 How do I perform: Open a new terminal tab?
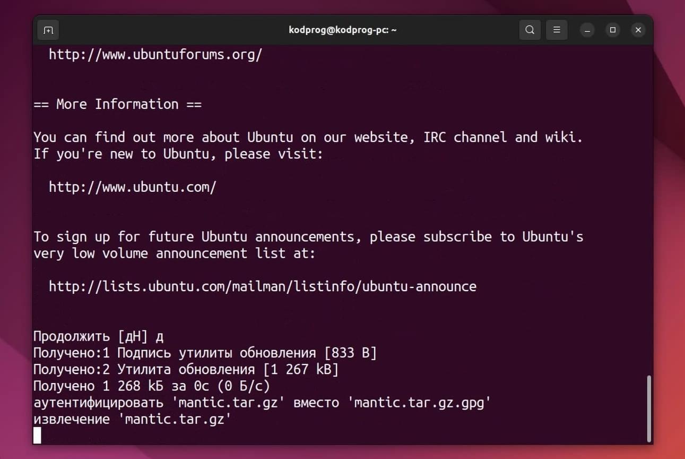tap(48, 30)
